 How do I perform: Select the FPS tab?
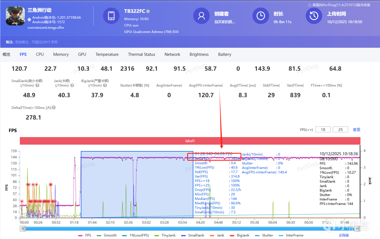(23, 54)
